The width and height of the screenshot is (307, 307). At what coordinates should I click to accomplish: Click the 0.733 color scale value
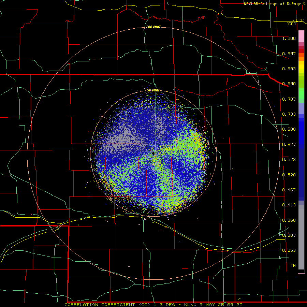click(x=289, y=114)
